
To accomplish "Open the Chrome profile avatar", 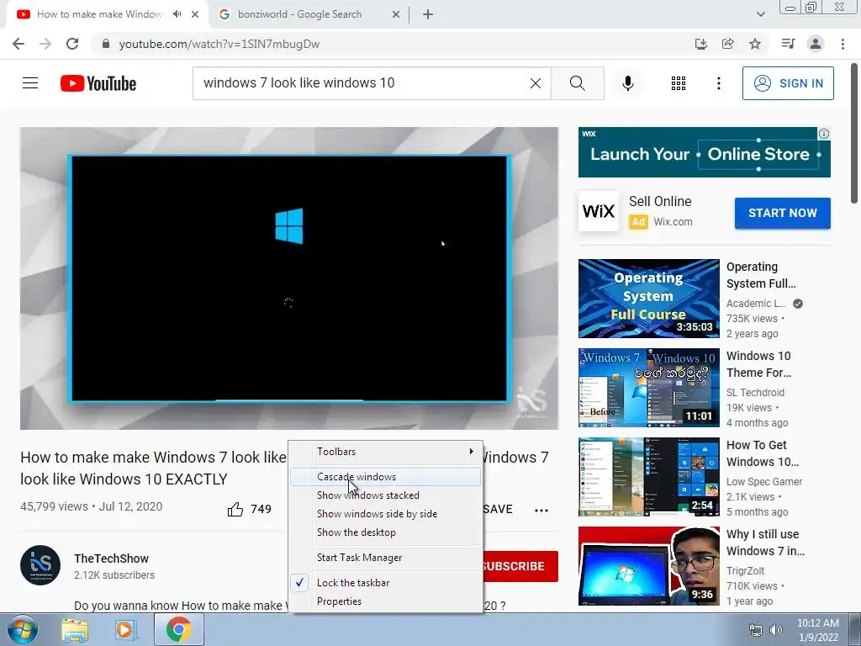I will [816, 44].
